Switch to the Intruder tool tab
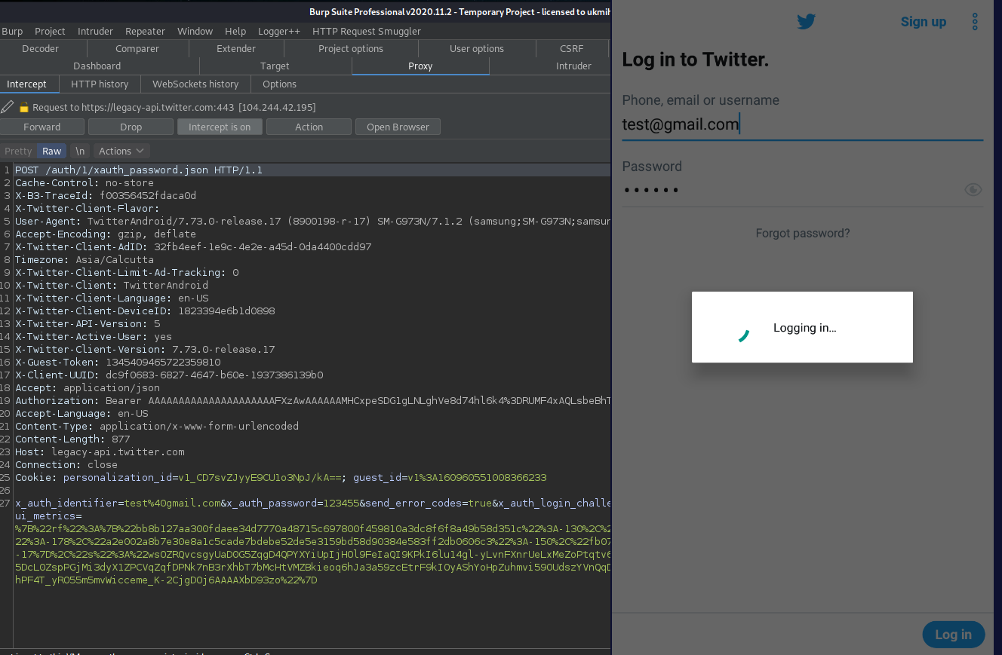The height and width of the screenshot is (655, 1002). point(573,66)
